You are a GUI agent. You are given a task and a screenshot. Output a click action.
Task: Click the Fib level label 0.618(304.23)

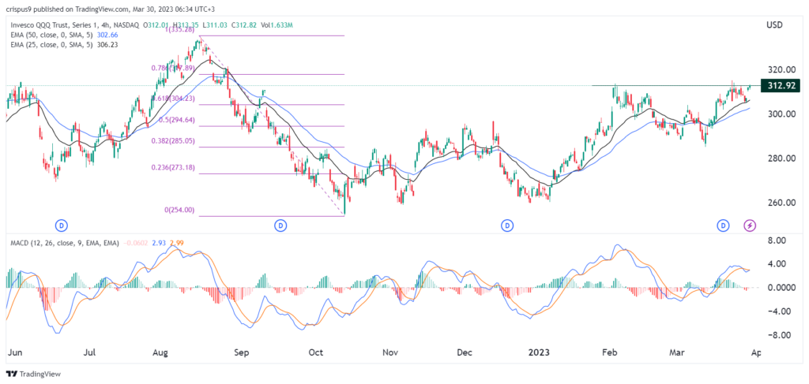(172, 99)
